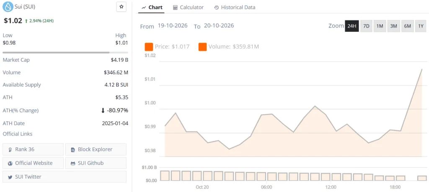Click the ATH value $5.35
The image size is (429, 192).
tap(122, 97)
